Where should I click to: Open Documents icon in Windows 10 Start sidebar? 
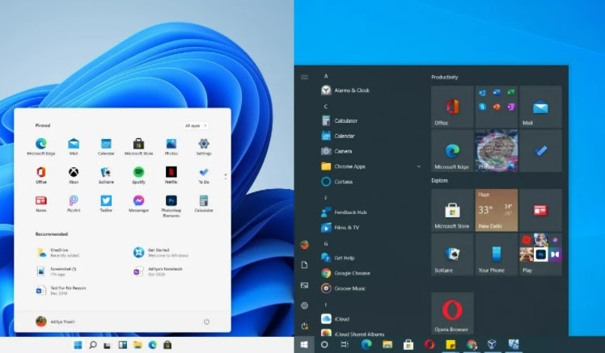304,265
